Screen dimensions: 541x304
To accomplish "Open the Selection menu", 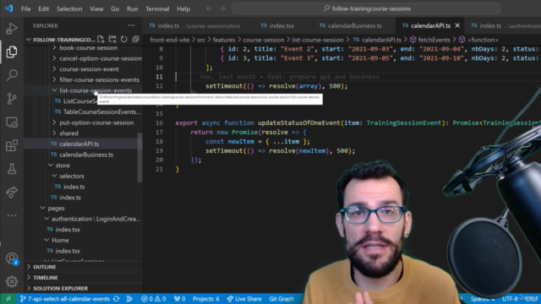I will tap(69, 8).
